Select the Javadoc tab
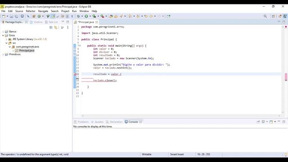Screen dimensions: 288x162 coord(98,122)
